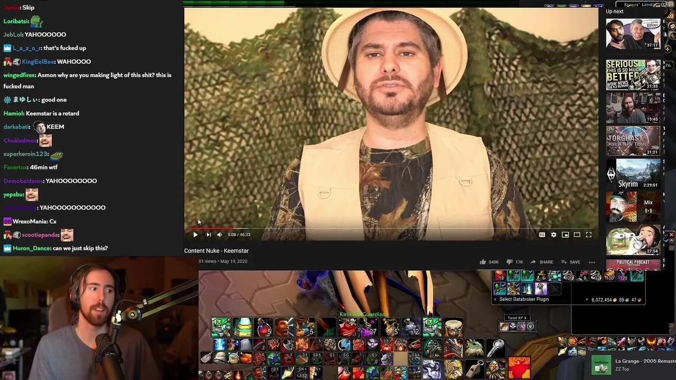The height and width of the screenshot is (380, 676).
Task: Open the Torghast Has A New Timer video
Action: coord(633,140)
